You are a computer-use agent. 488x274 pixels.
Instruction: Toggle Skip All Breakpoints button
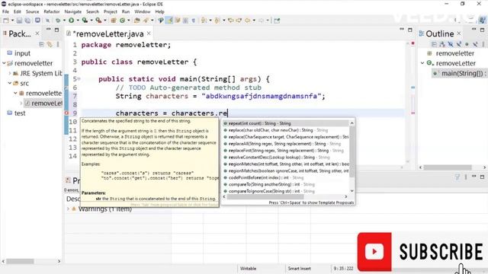[48, 21]
